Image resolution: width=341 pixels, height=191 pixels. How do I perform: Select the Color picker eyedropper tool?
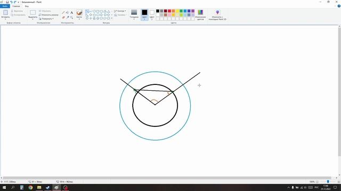pyautogui.click(x=68, y=18)
